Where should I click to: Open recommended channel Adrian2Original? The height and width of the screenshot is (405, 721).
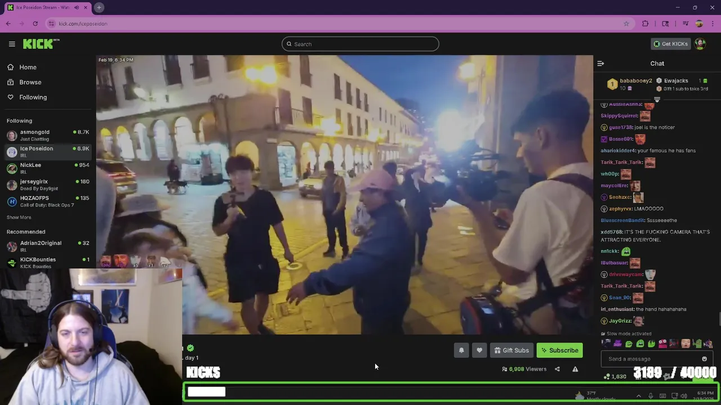48,246
